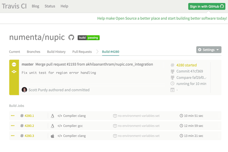Open the Blog page
Image resolution: width=228 pixels, height=152 pixels.
point(35,6)
